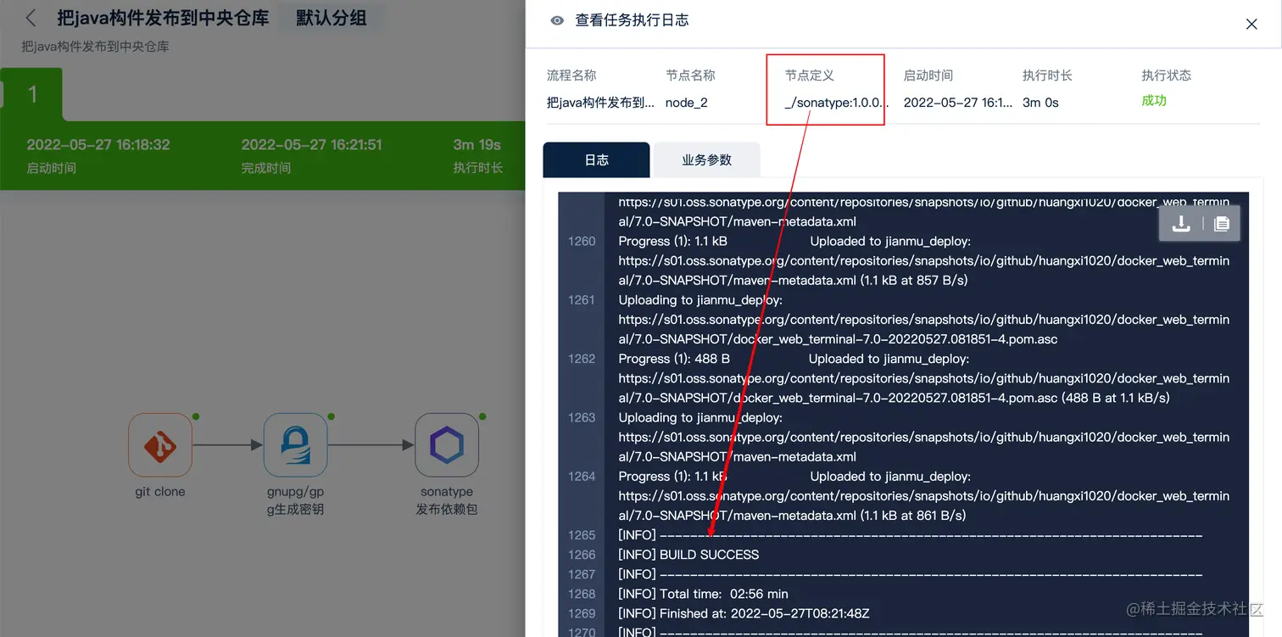The image size is (1282, 637).
Task: Click the finish time 2022-05-27 16:21:51
Action: pos(313,144)
